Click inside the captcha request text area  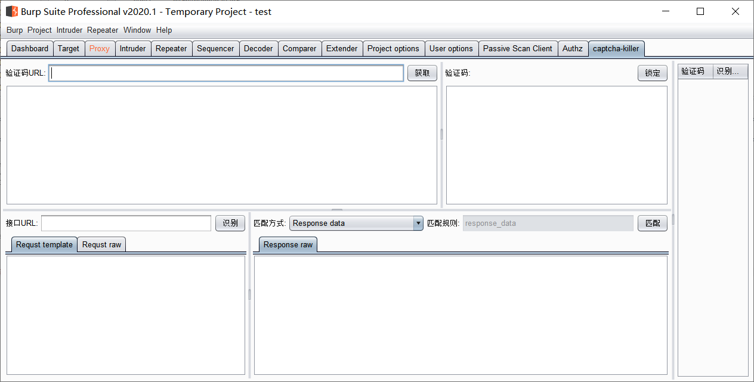pos(222,145)
